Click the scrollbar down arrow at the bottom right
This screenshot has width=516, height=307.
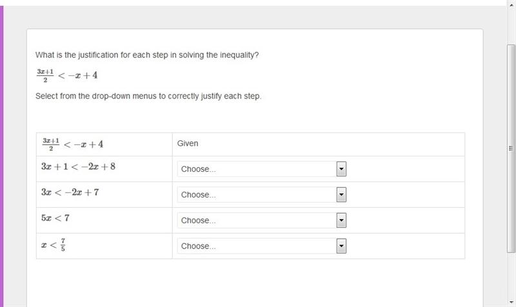click(x=511, y=302)
